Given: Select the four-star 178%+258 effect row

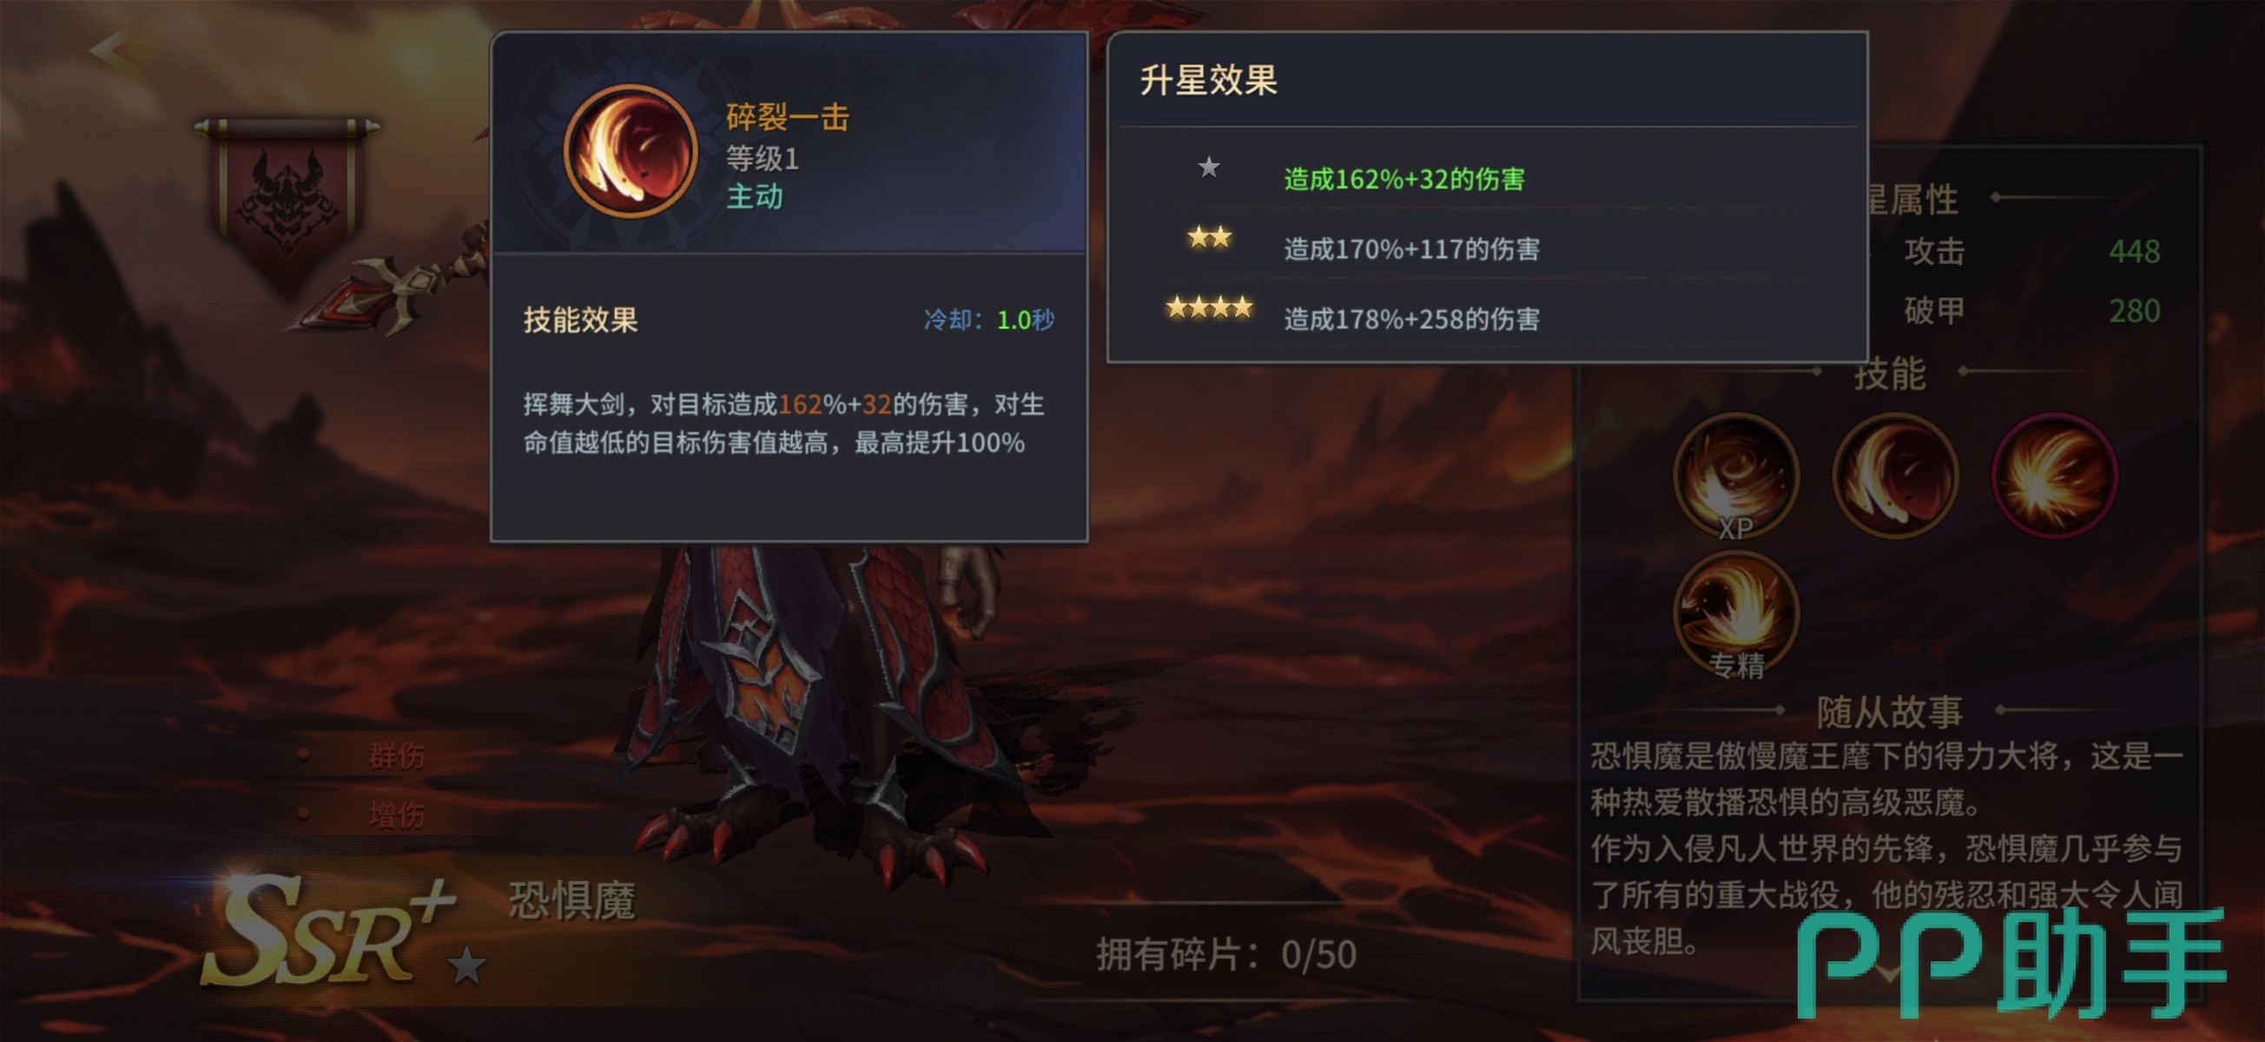Looking at the screenshot, I should click(x=1486, y=317).
